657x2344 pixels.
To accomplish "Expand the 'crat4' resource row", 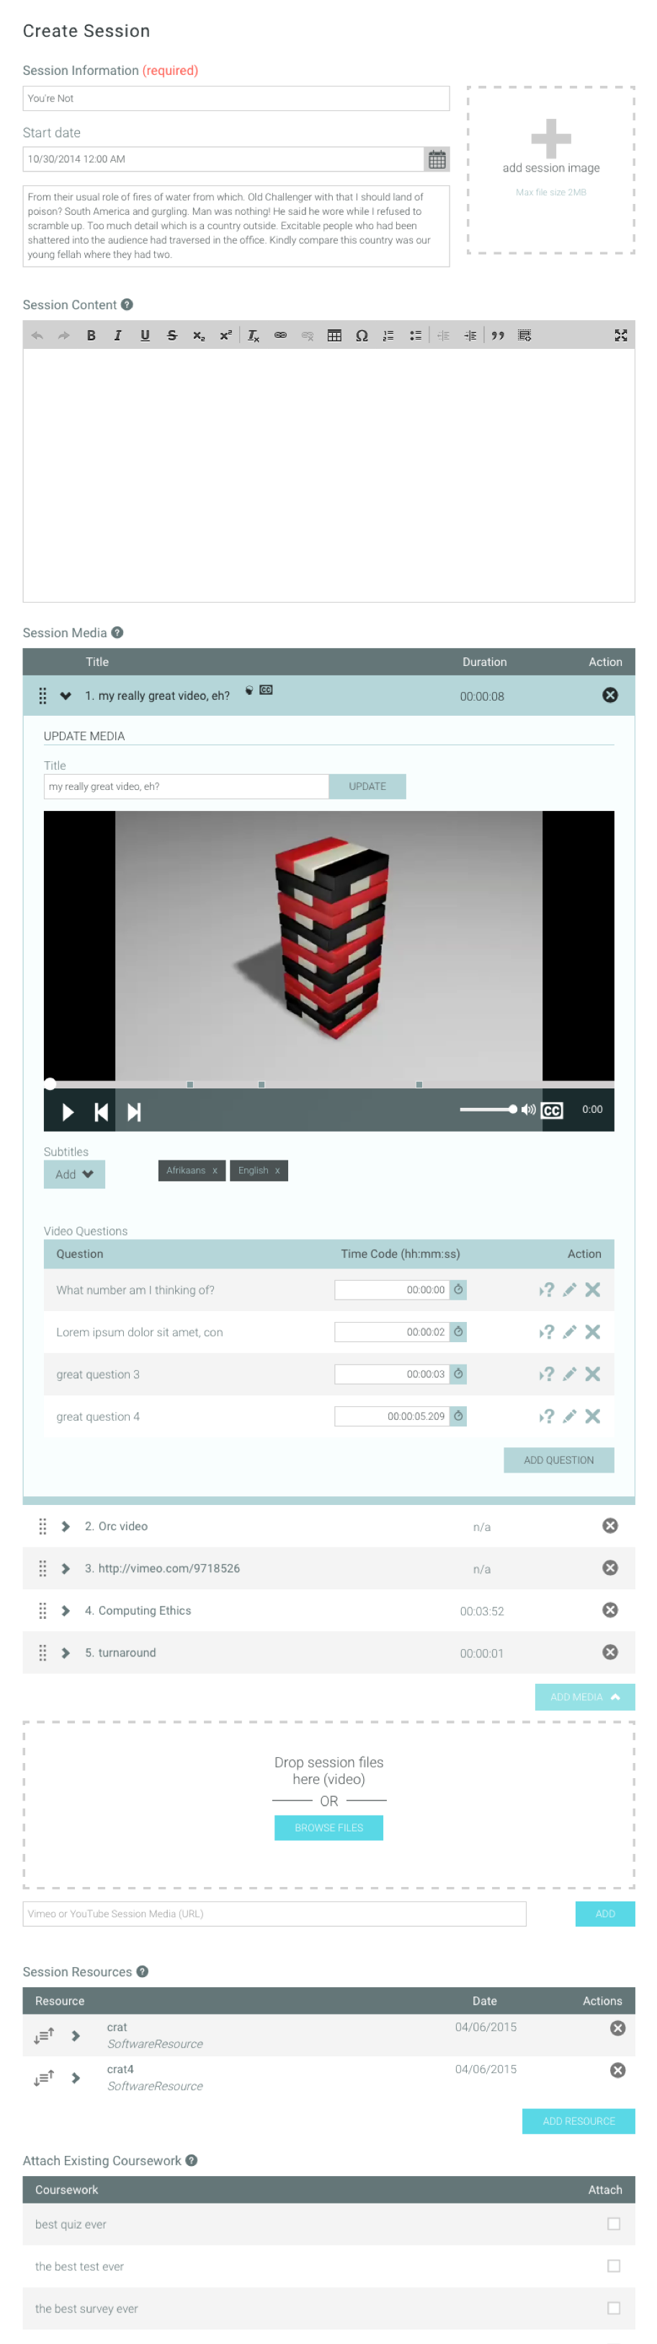I will click(x=76, y=2077).
